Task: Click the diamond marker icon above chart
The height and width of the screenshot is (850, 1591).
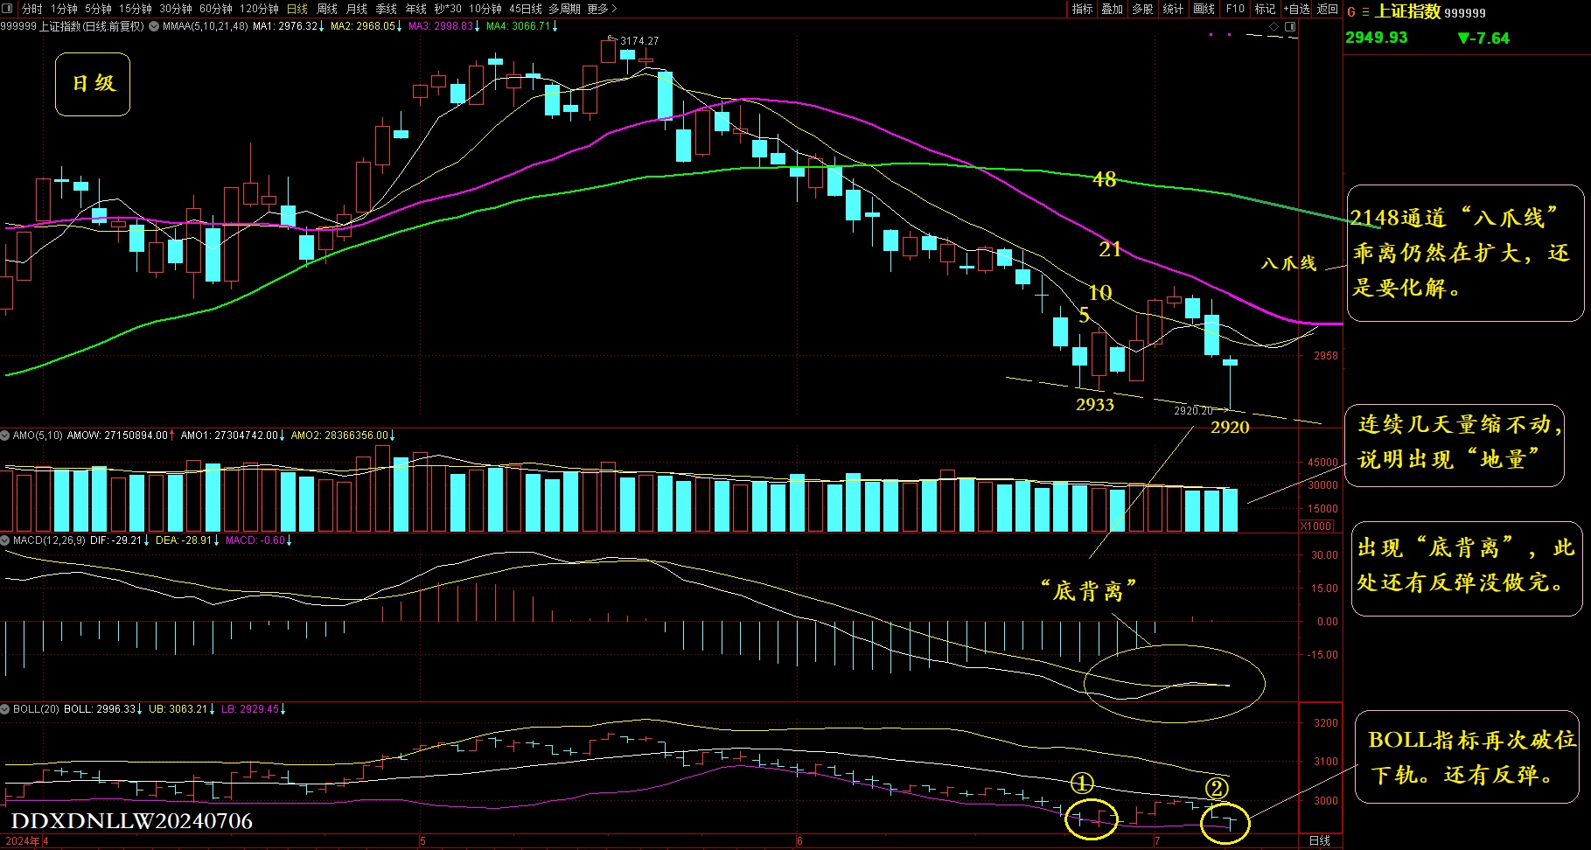Action: [1274, 27]
